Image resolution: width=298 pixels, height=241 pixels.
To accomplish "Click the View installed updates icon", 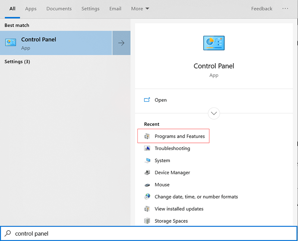I will tap(147, 209).
